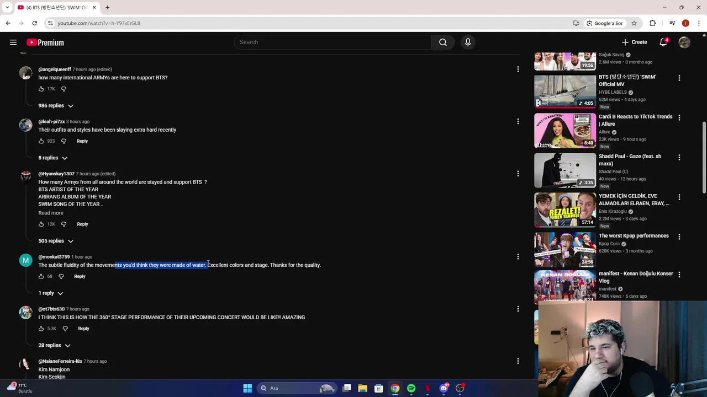The height and width of the screenshot is (397, 707).
Task: Click Read more on @Hyunskay1307 comment
Action: pyautogui.click(x=51, y=213)
